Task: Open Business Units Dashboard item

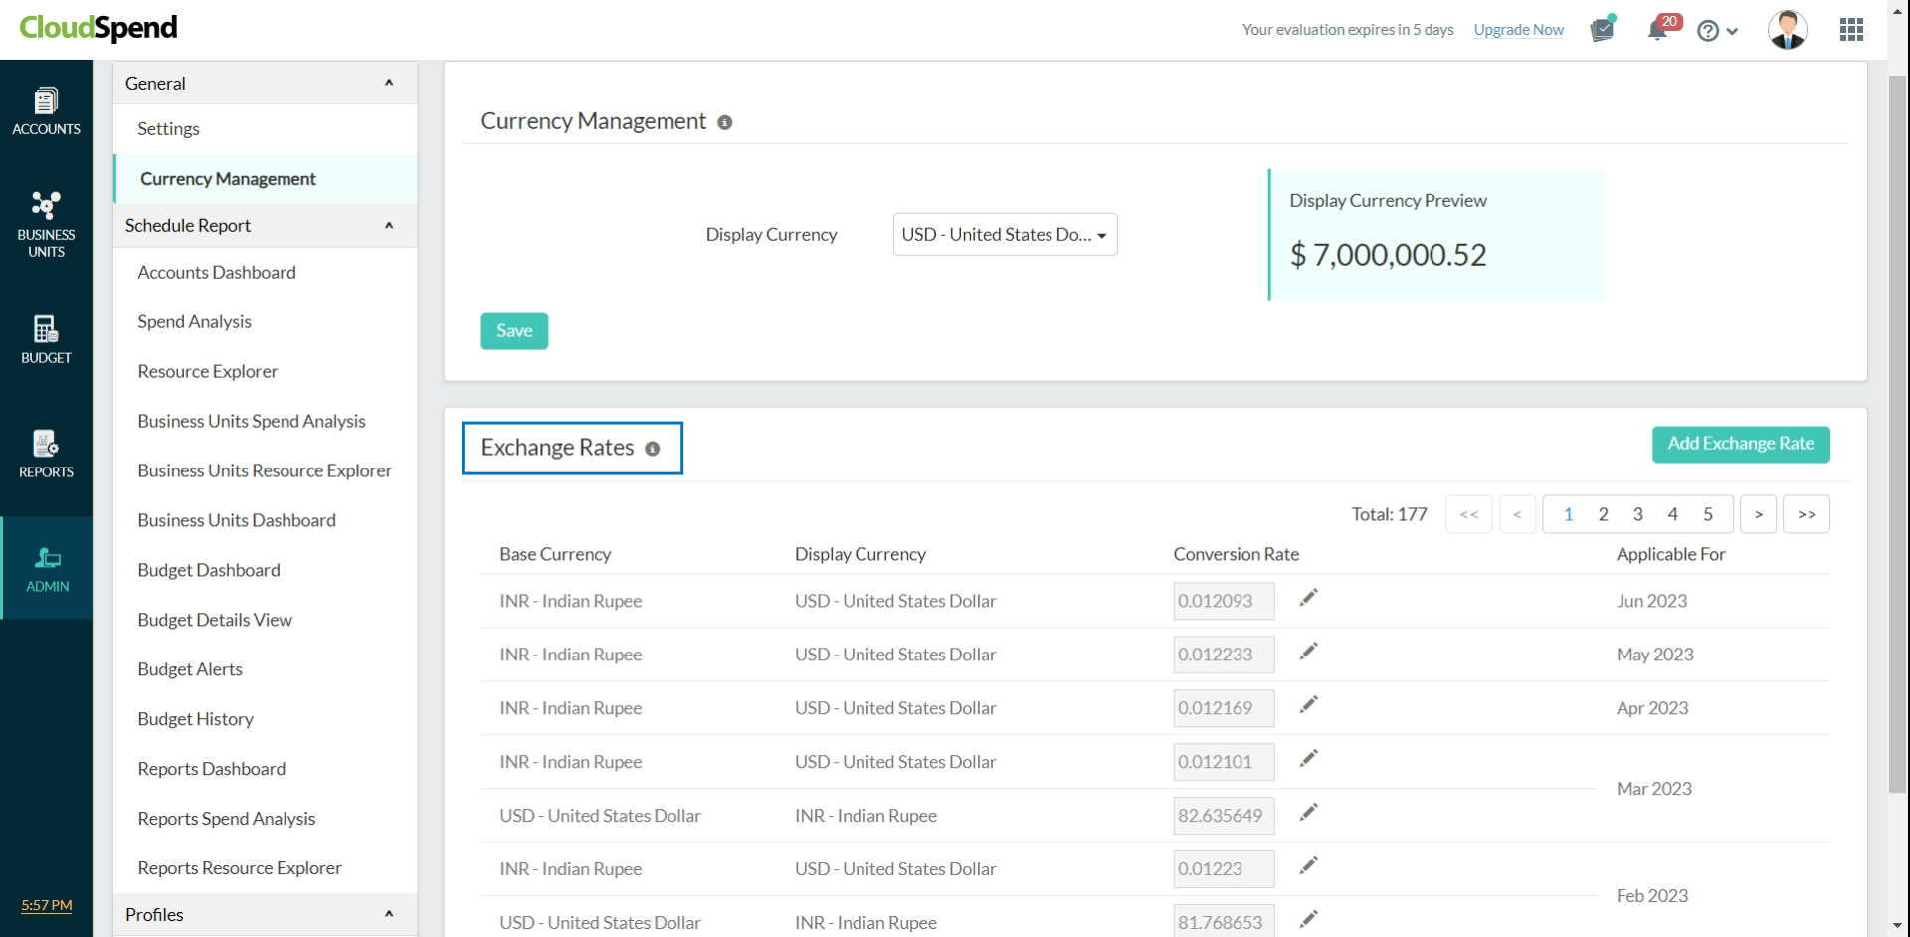Action: (x=237, y=521)
